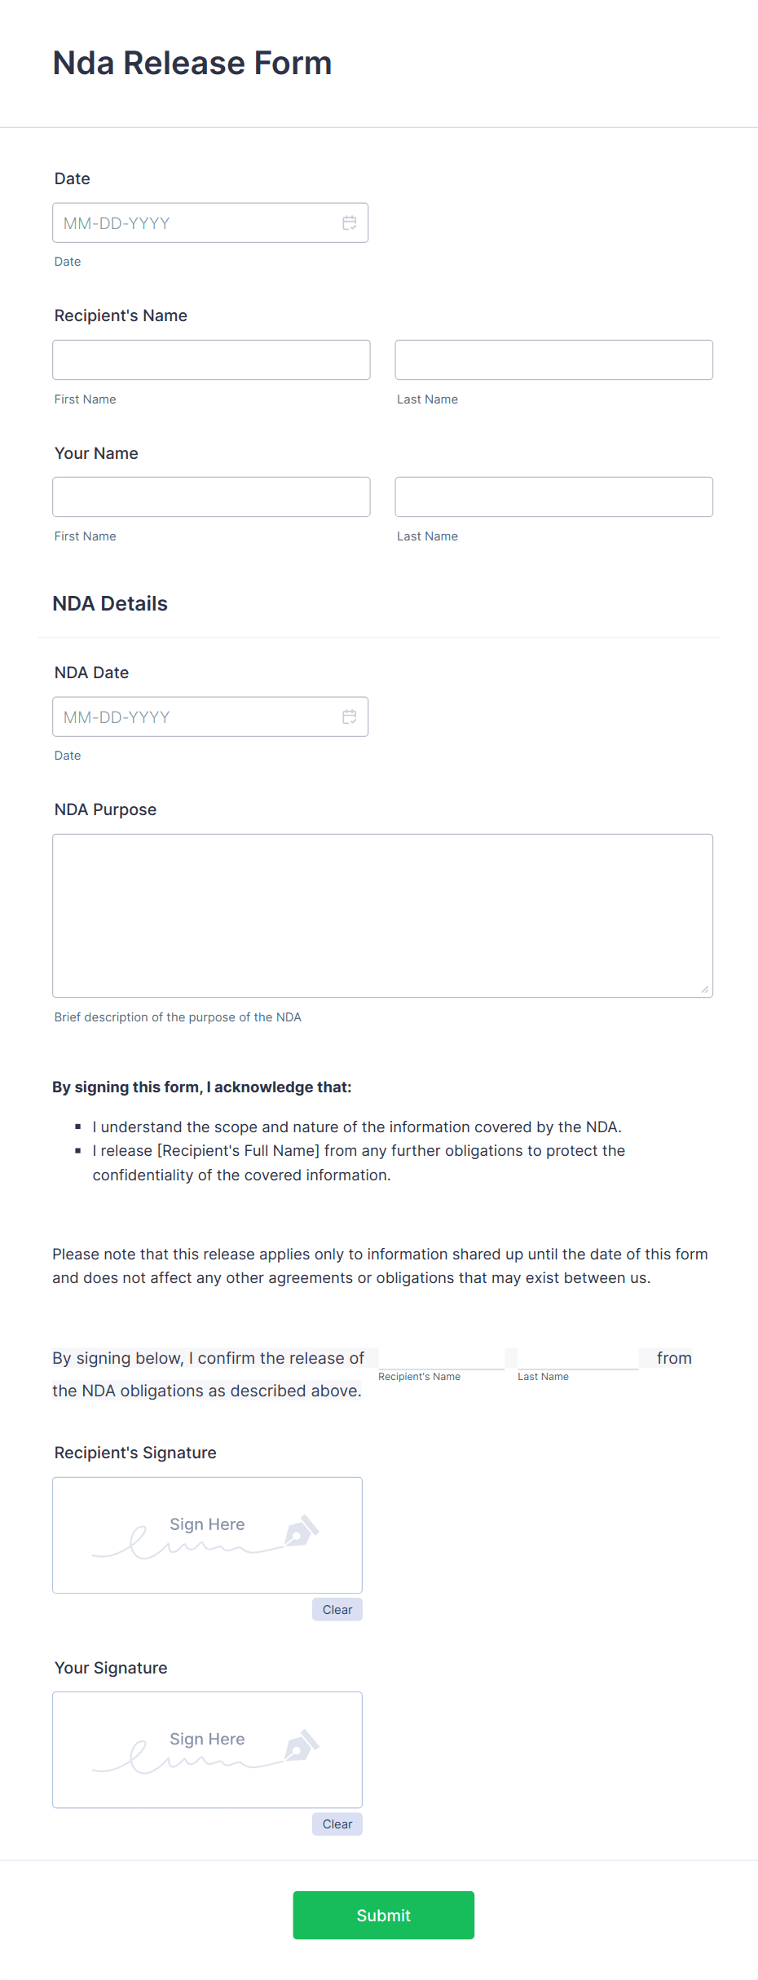Open the calendar picker for the Date field
This screenshot has height=1980, width=758.
tap(350, 222)
